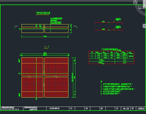Click drawing number S4-25 in title block
The height and width of the screenshot is (114, 146).
pyautogui.click(x=126, y=108)
